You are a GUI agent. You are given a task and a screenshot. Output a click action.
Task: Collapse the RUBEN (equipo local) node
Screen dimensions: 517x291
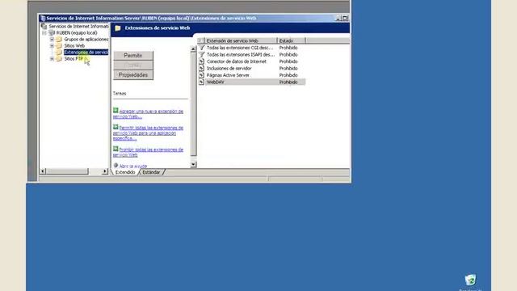44,32
